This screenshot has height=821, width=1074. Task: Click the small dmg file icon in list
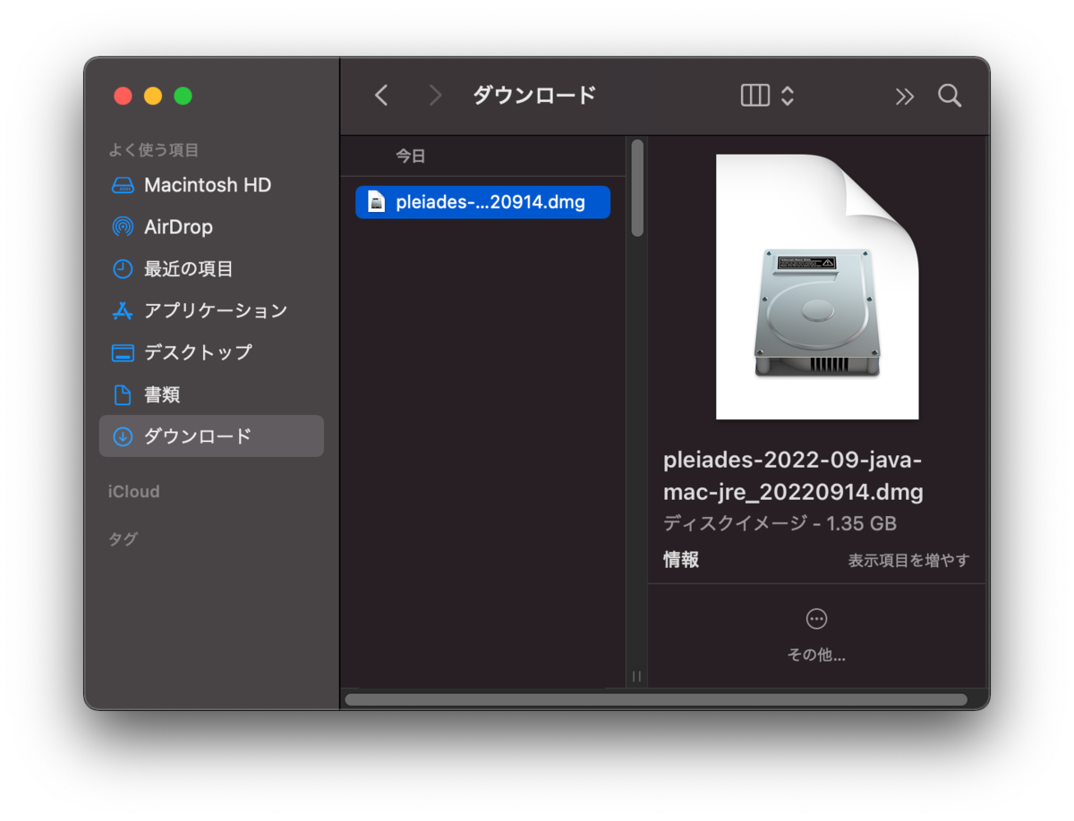coord(377,202)
